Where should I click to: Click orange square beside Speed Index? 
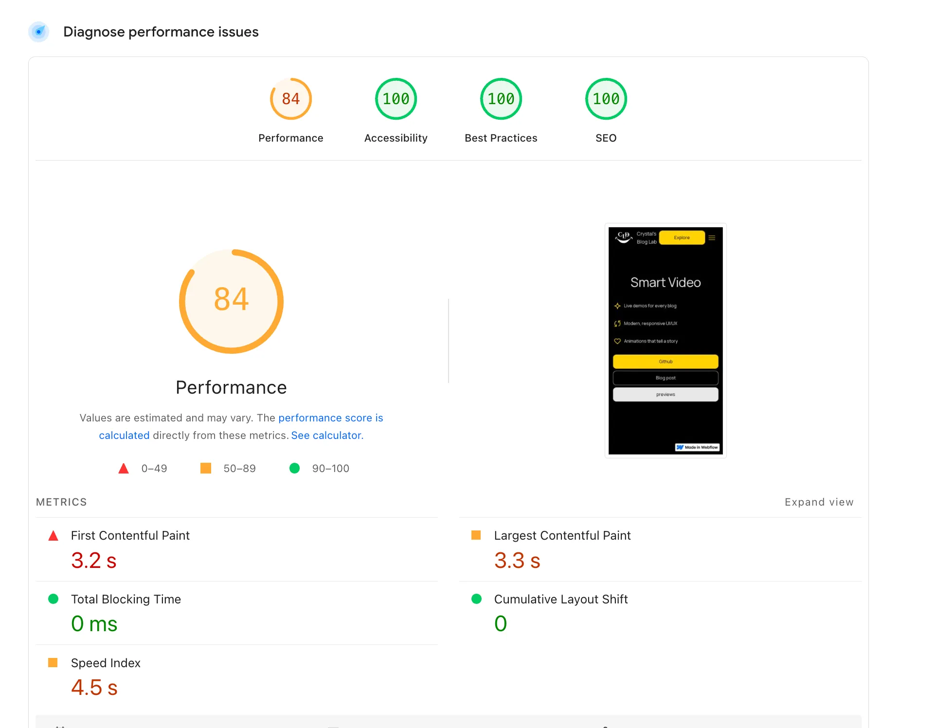53,663
